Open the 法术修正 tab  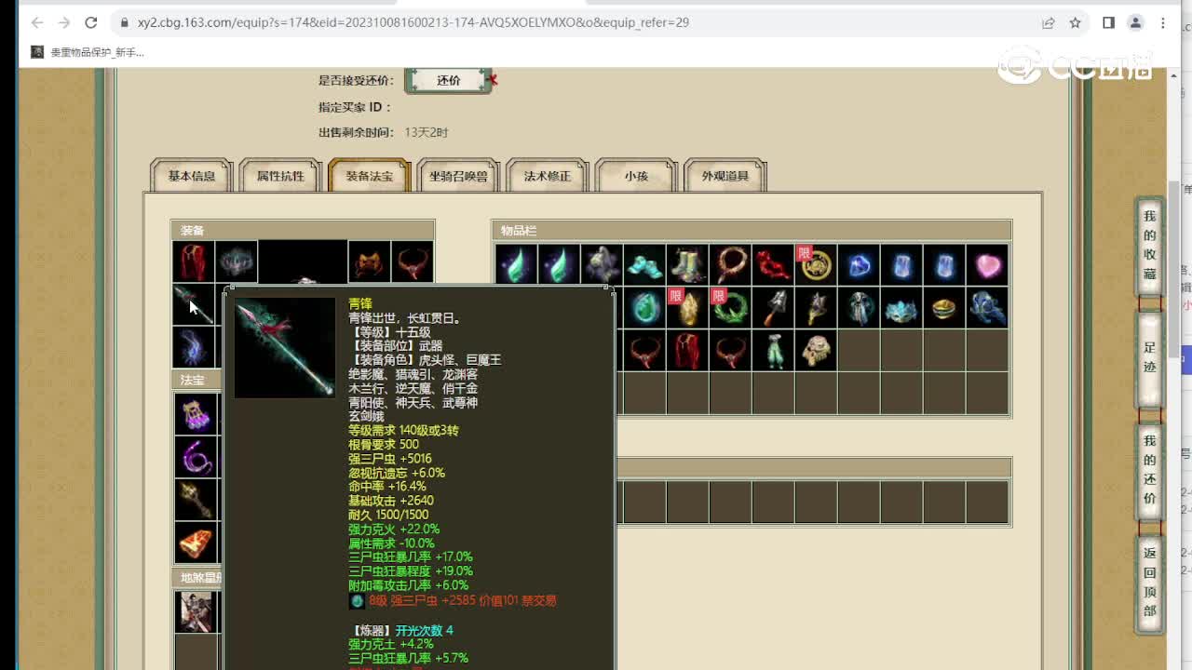click(547, 176)
